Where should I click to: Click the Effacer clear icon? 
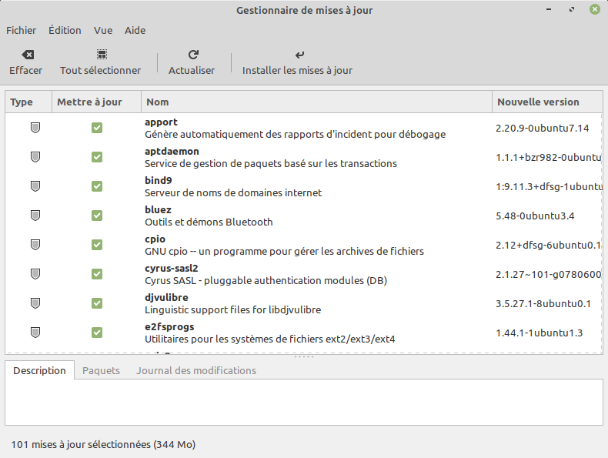[x=26, y=55]
